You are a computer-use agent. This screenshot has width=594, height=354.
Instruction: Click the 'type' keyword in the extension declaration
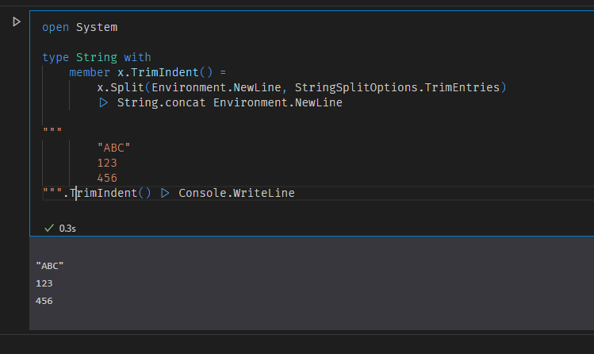[56, 57]
